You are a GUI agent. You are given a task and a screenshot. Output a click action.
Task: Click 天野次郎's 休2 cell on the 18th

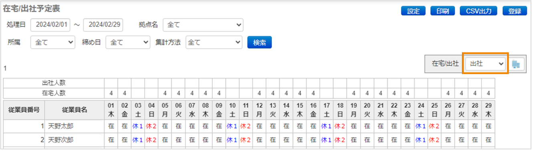coord(340,140)
